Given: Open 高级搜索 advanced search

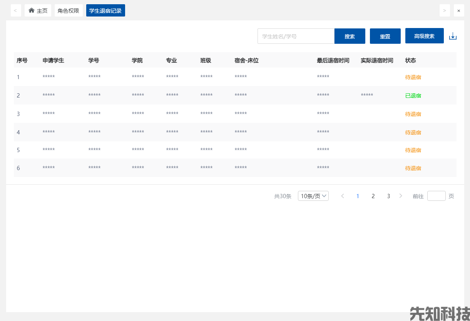Looking at the screenshot, I should (x=425, y=36).
